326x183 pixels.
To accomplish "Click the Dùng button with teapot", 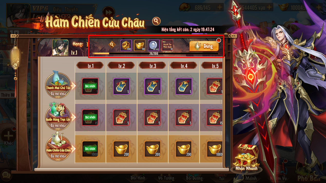I will (x=204, y=46).
